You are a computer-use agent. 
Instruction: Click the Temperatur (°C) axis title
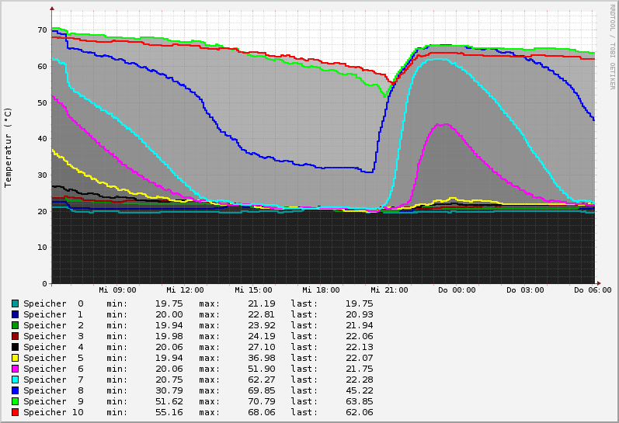pyautogui.click(x=9, y=147)
